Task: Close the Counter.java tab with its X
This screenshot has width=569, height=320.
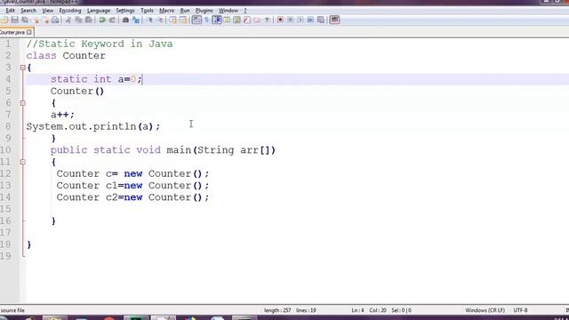Action: point(29,32)
